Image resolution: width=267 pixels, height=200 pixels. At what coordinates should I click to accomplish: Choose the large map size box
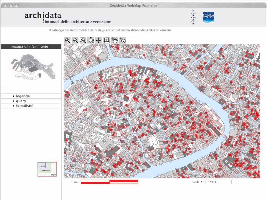click(53, 174)
